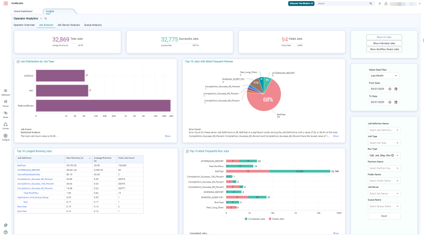This screenshot has height=238, width=424.
Task: Expand the Job Server dropdown
Action: pyautogui.click(x=384, y=194)
